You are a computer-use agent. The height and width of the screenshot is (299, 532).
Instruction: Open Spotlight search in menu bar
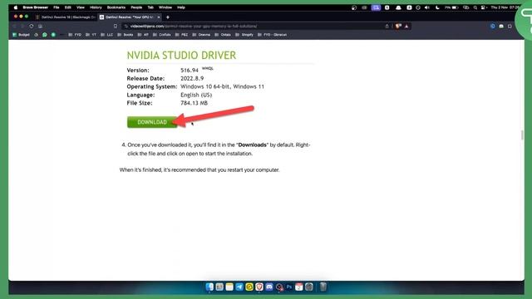(x=475, y=7)
